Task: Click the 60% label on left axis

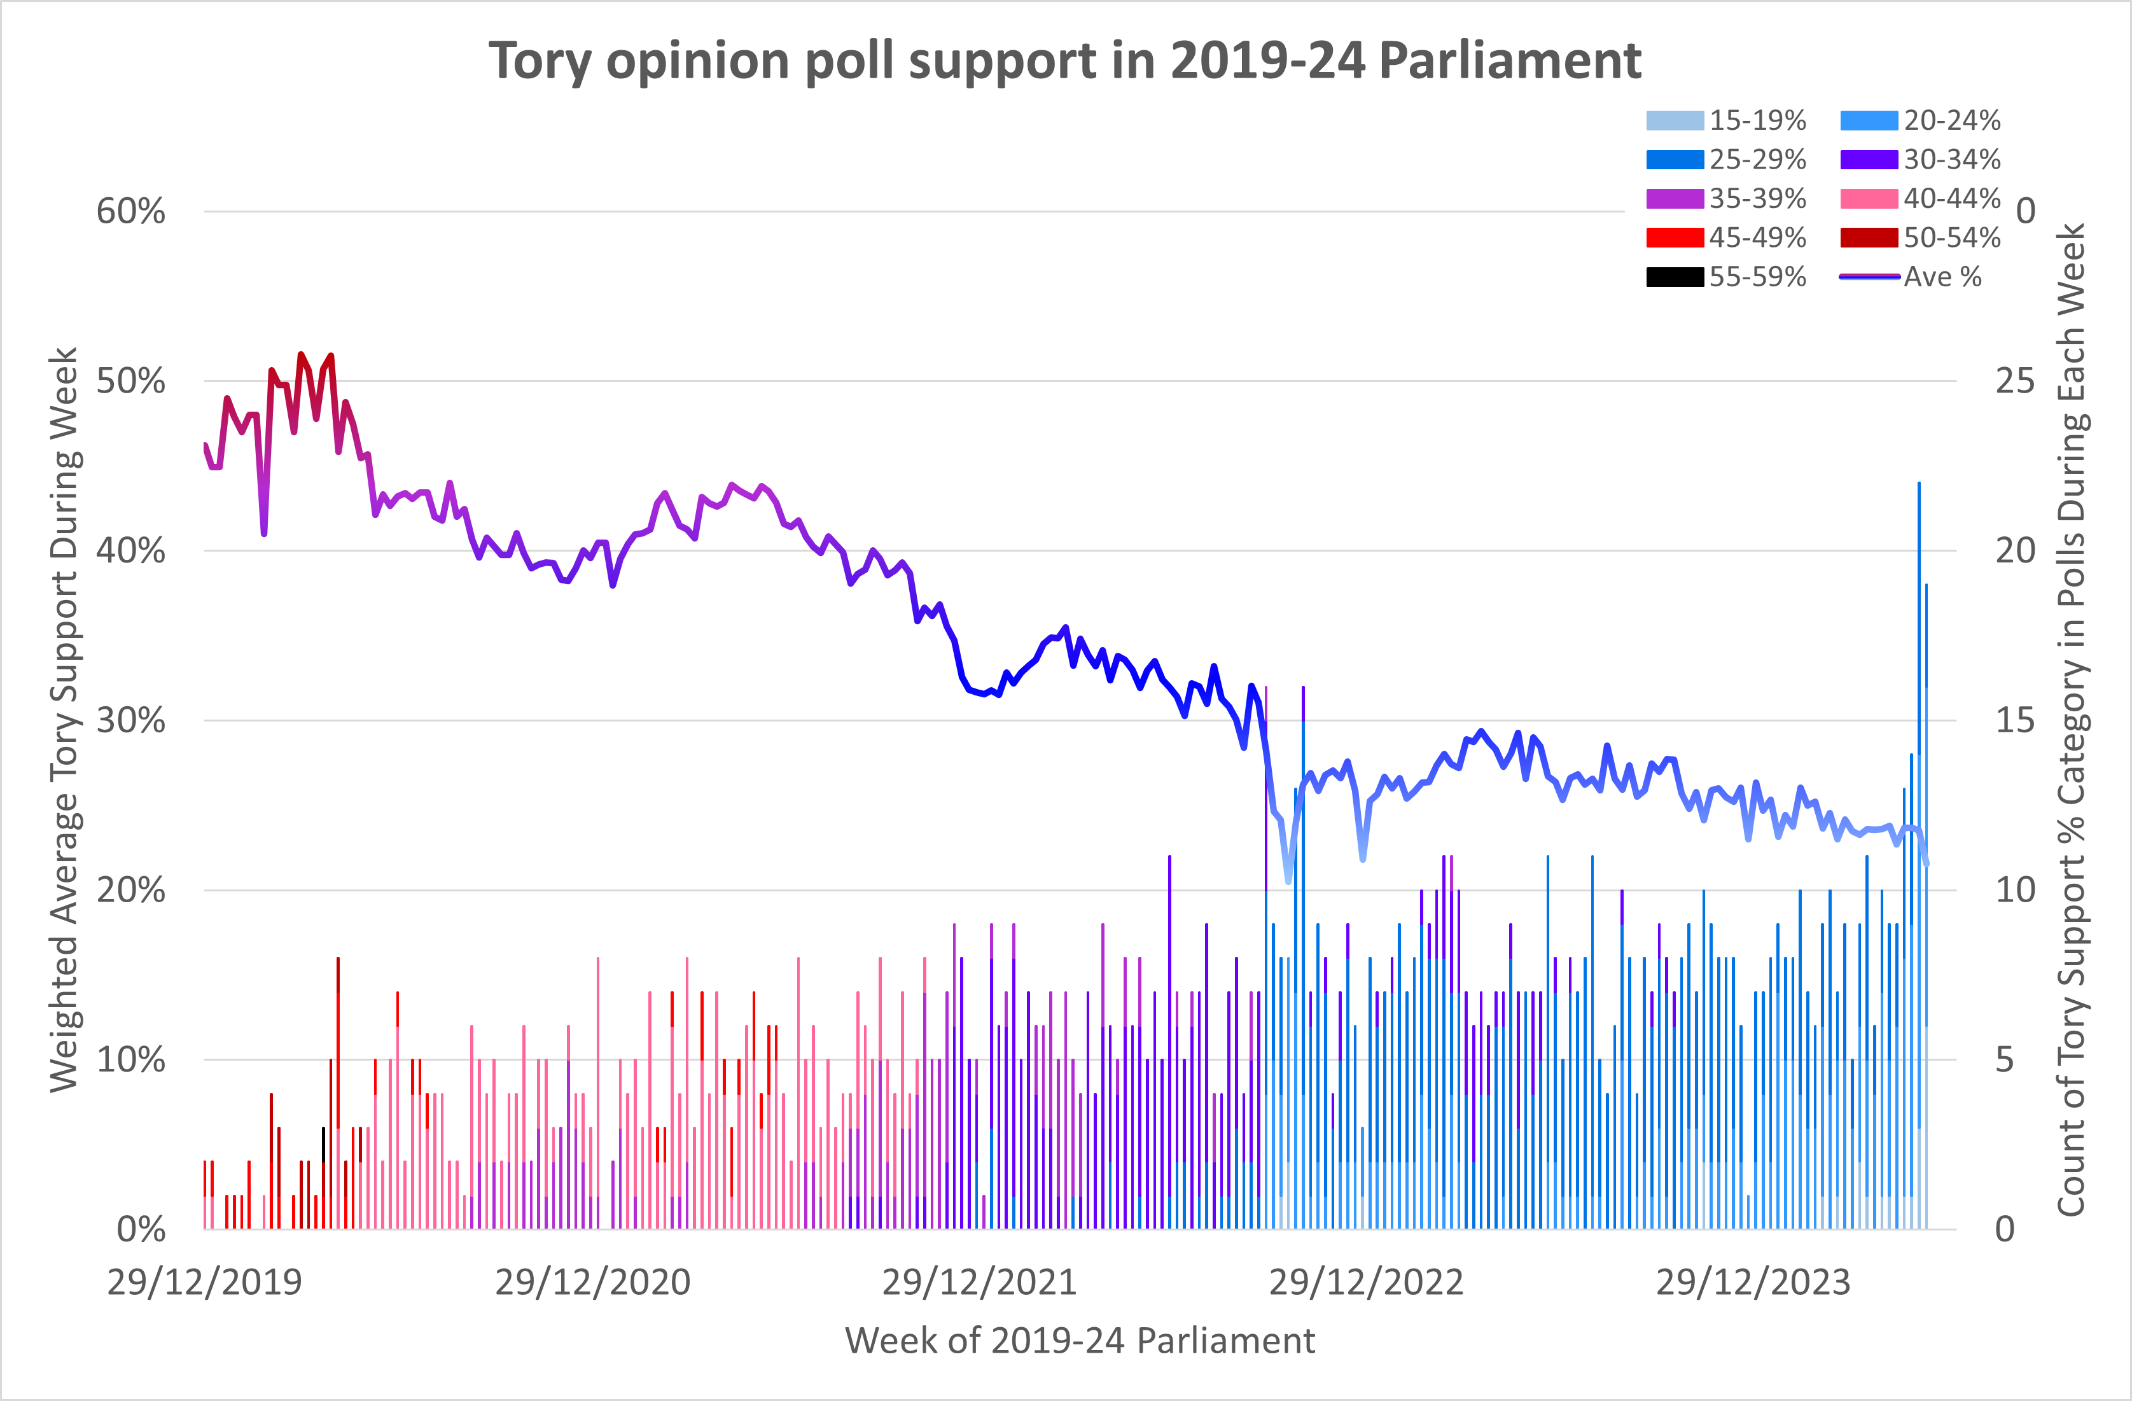Action: [131, 213]
